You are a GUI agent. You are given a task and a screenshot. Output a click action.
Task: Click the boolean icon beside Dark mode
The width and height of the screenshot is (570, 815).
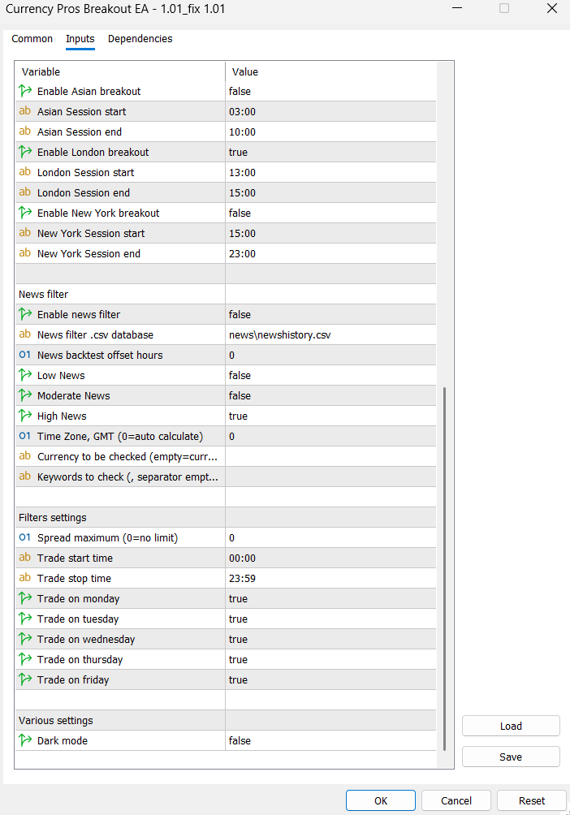tap(25, 740)
